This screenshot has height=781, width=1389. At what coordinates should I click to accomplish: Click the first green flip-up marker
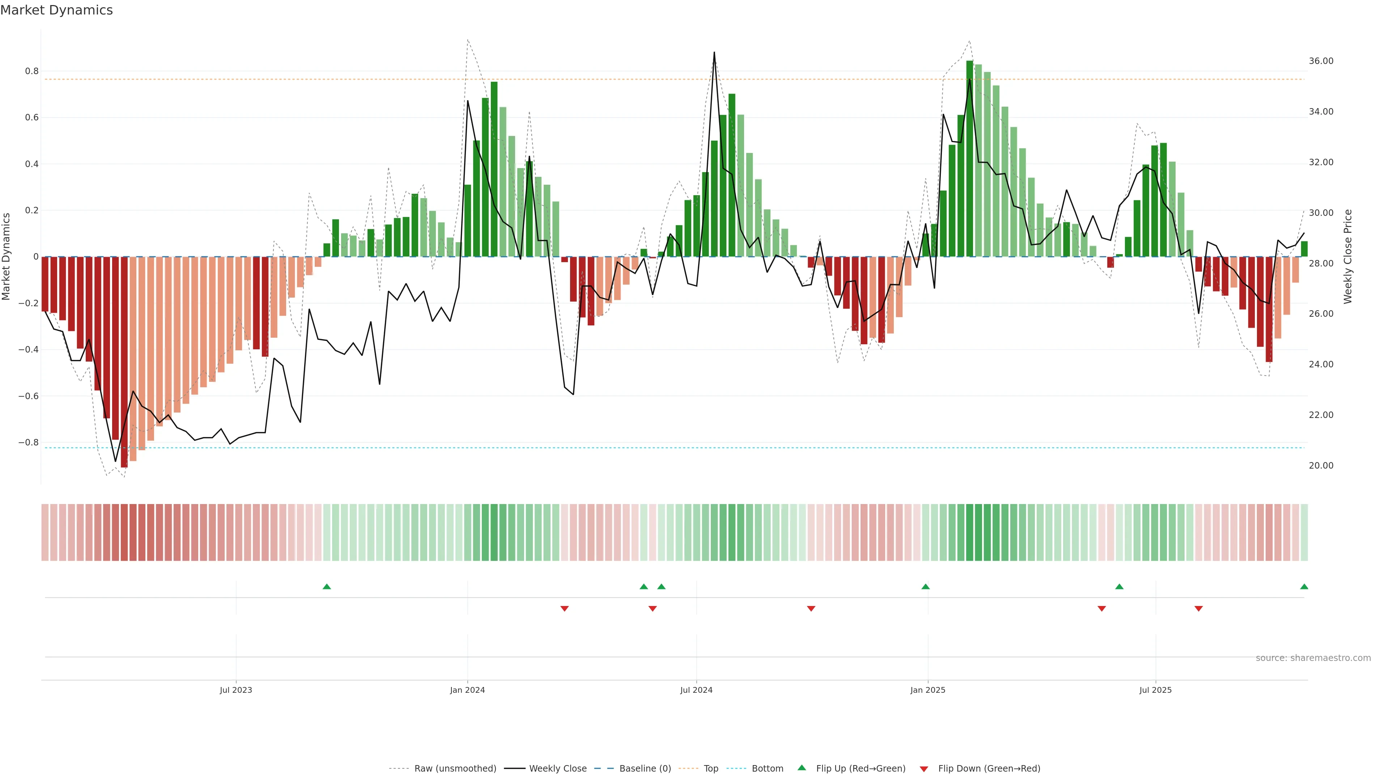coord(327,586)
